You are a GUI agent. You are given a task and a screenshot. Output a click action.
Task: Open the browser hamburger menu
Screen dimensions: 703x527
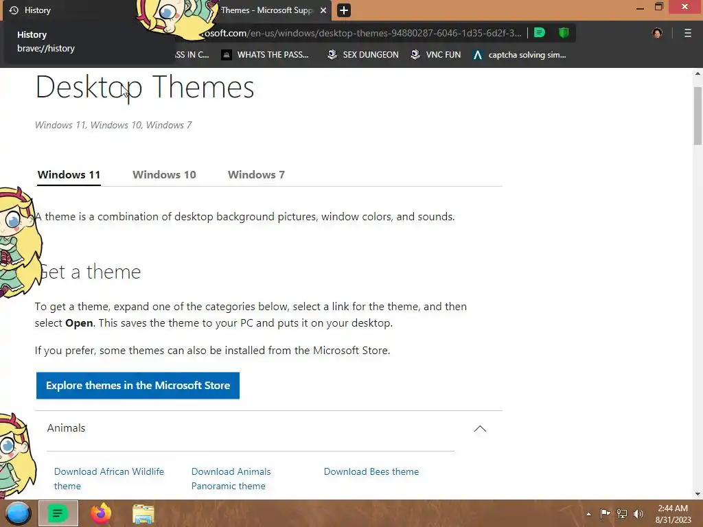688,33
